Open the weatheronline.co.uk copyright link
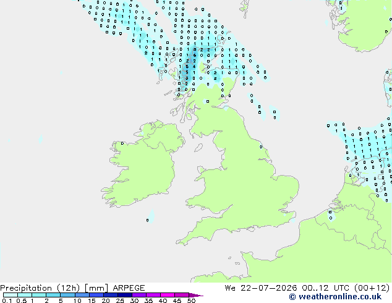The height and width of the screenshot is (303, 392). coord(335,297)
